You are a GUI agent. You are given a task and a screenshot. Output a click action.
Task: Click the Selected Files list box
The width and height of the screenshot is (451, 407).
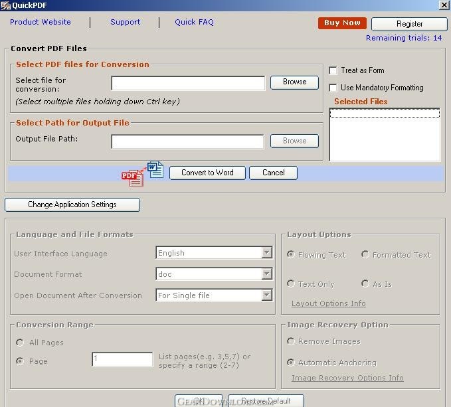tap(385, 135)
